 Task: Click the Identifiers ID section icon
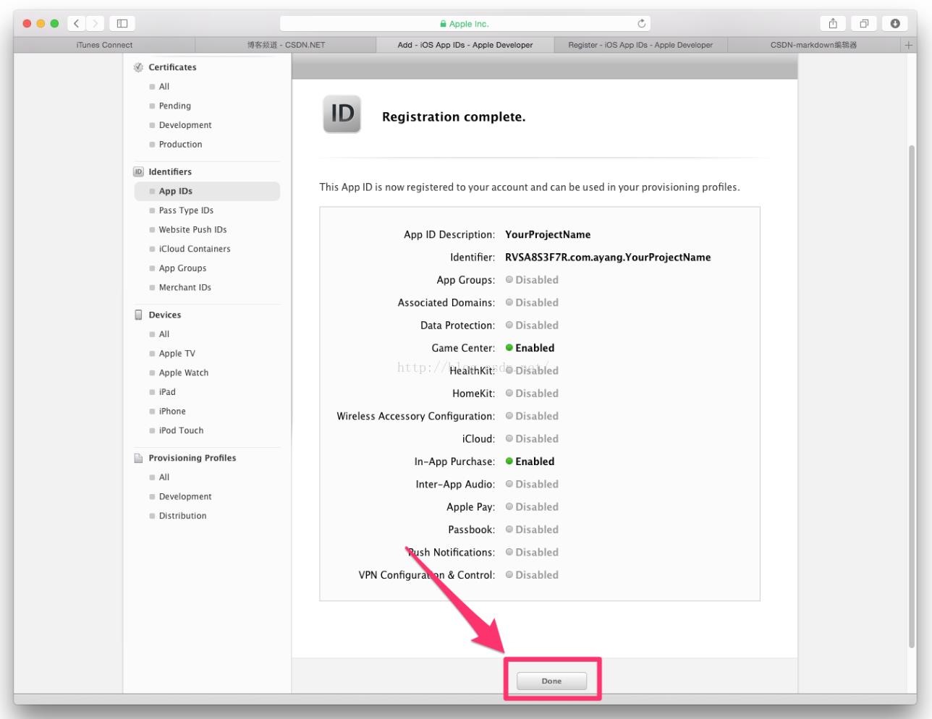[138, 171]
